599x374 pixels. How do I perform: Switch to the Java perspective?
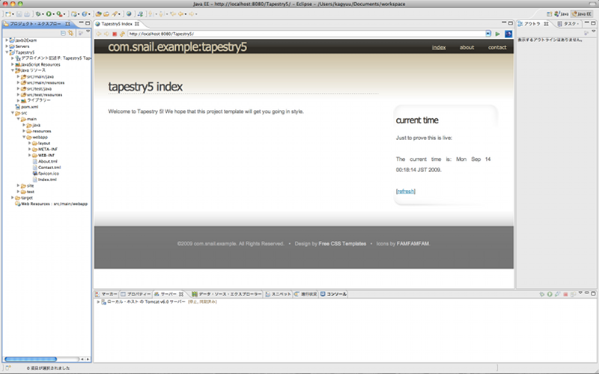click(559, 13)
